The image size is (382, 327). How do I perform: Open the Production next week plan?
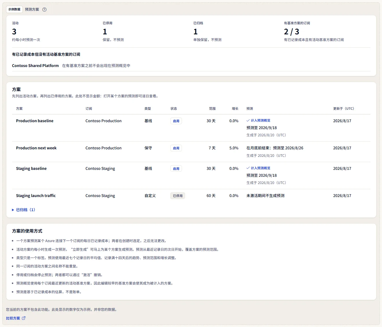(x=36, y=148)
